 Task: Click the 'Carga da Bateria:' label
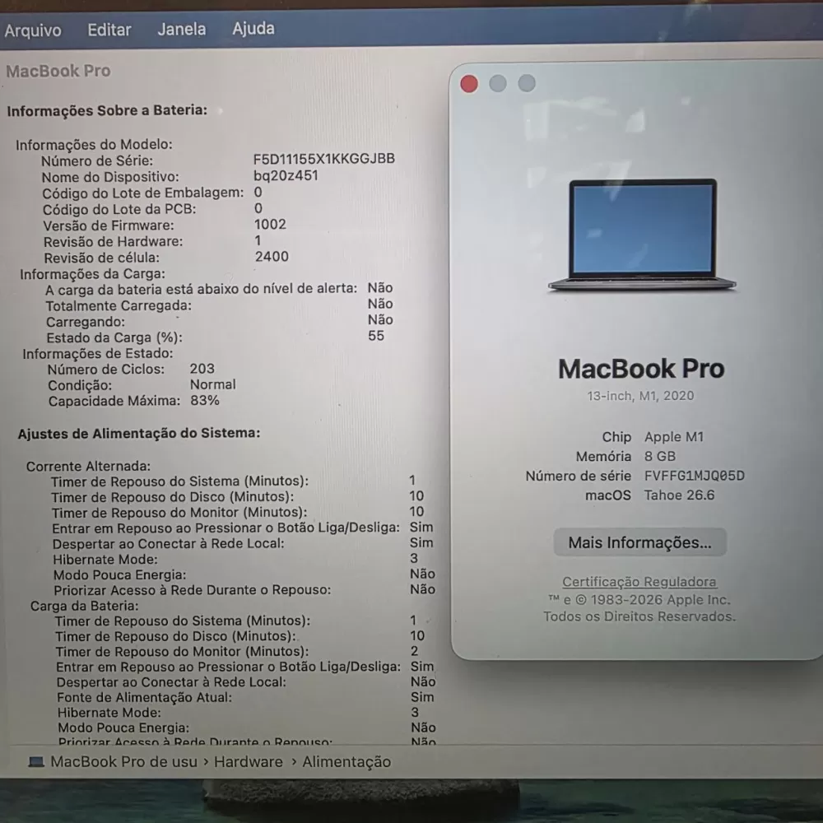click(x=85, y=606)
